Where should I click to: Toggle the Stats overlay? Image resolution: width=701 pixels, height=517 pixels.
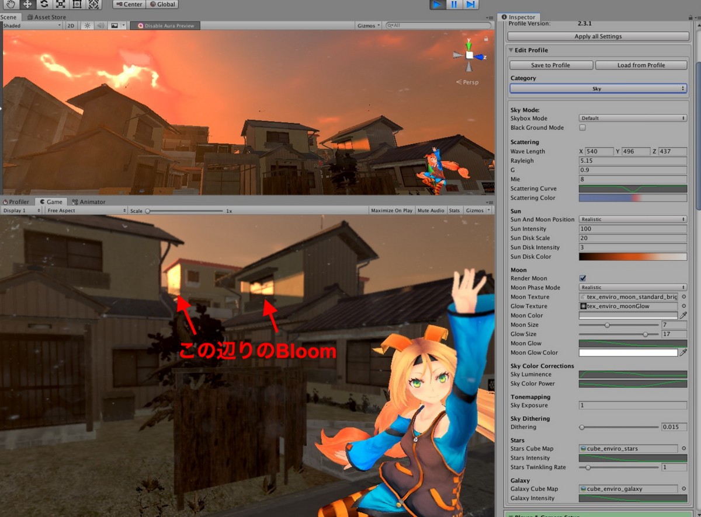tap(454, 211)
